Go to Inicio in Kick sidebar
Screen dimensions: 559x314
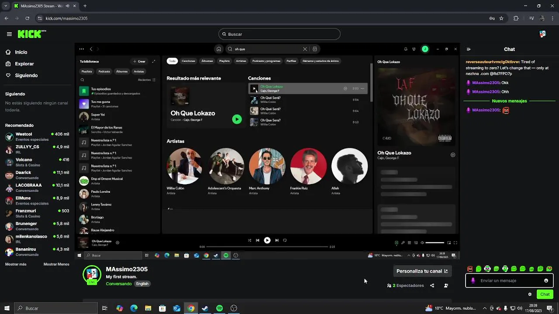16,52
